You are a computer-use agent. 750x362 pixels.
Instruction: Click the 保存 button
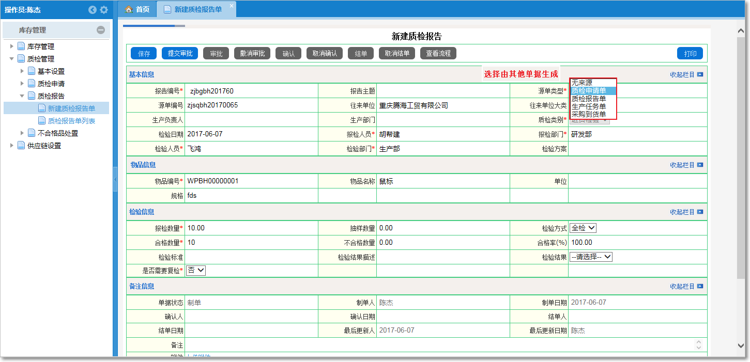coord(144,54)
